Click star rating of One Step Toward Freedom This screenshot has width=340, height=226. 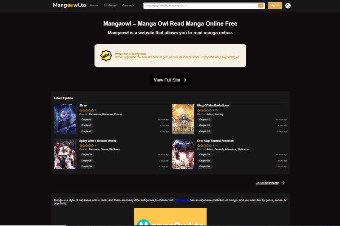pos(204,145)
